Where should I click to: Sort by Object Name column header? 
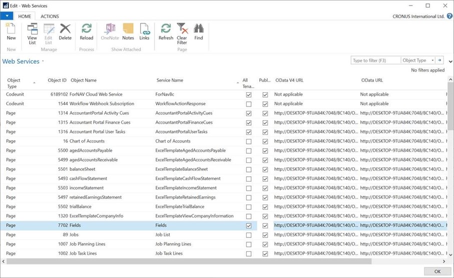pyautogui.click(x=84, y=80)
